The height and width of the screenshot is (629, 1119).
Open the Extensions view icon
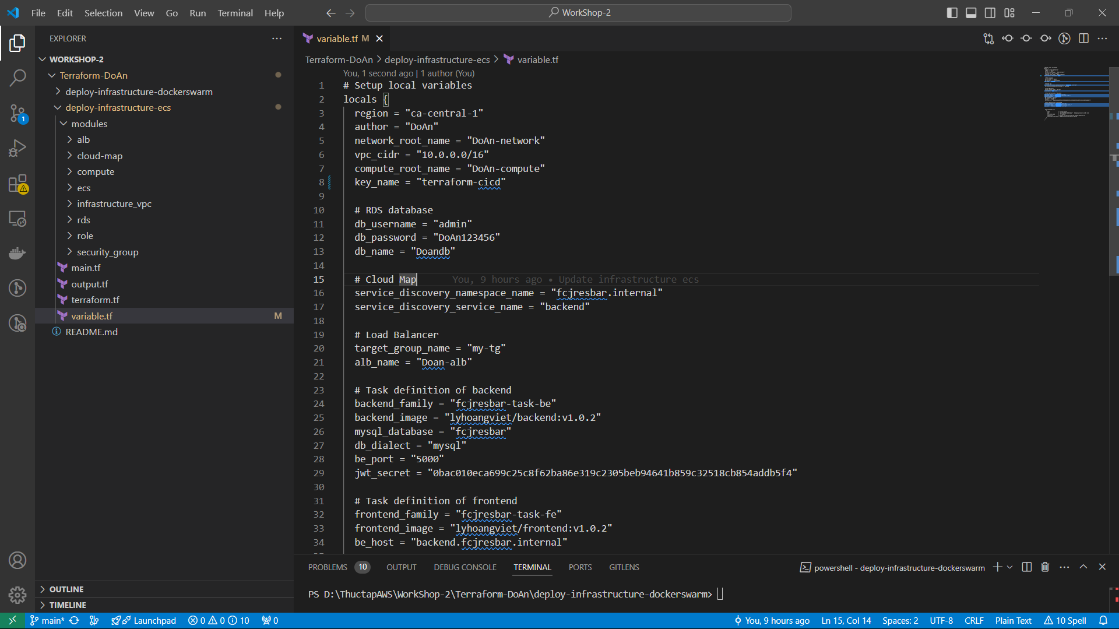(x=17, y=183)
